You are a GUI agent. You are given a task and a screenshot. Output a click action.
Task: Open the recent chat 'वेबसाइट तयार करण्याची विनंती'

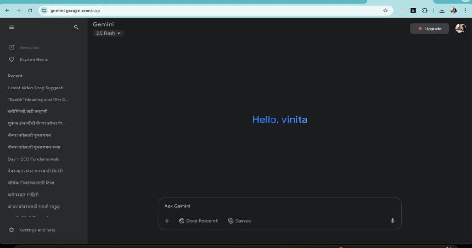tap(35, 171)
